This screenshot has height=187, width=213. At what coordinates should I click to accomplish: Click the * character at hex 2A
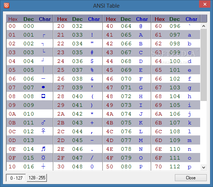pos(92,113)
